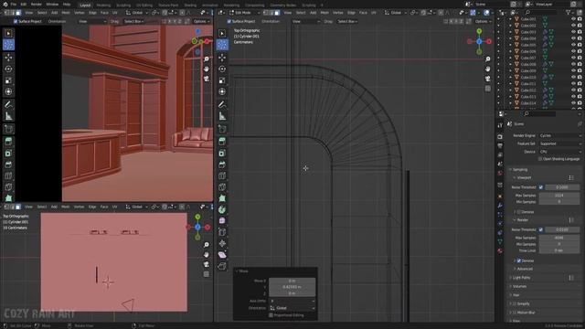Hide Cube.001 in viewport via eye icon
The height and width of the screenshot is (329, 585).
point(573,18)
